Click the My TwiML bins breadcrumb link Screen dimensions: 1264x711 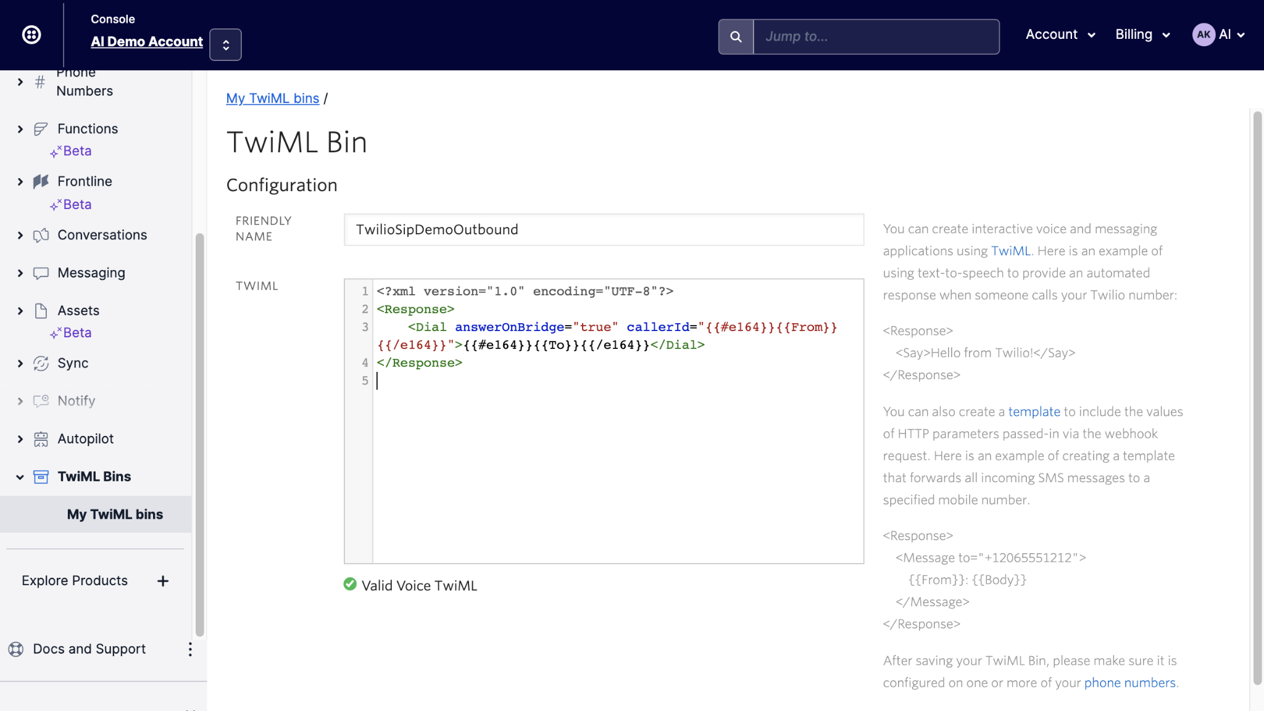(272, 98)
